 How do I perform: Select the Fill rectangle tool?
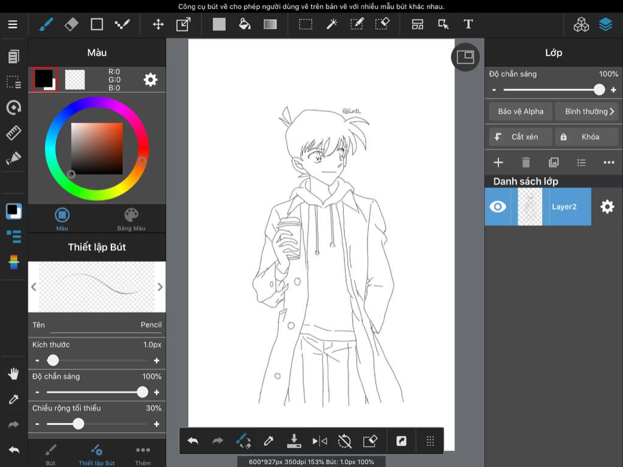(x=219, y=24)
